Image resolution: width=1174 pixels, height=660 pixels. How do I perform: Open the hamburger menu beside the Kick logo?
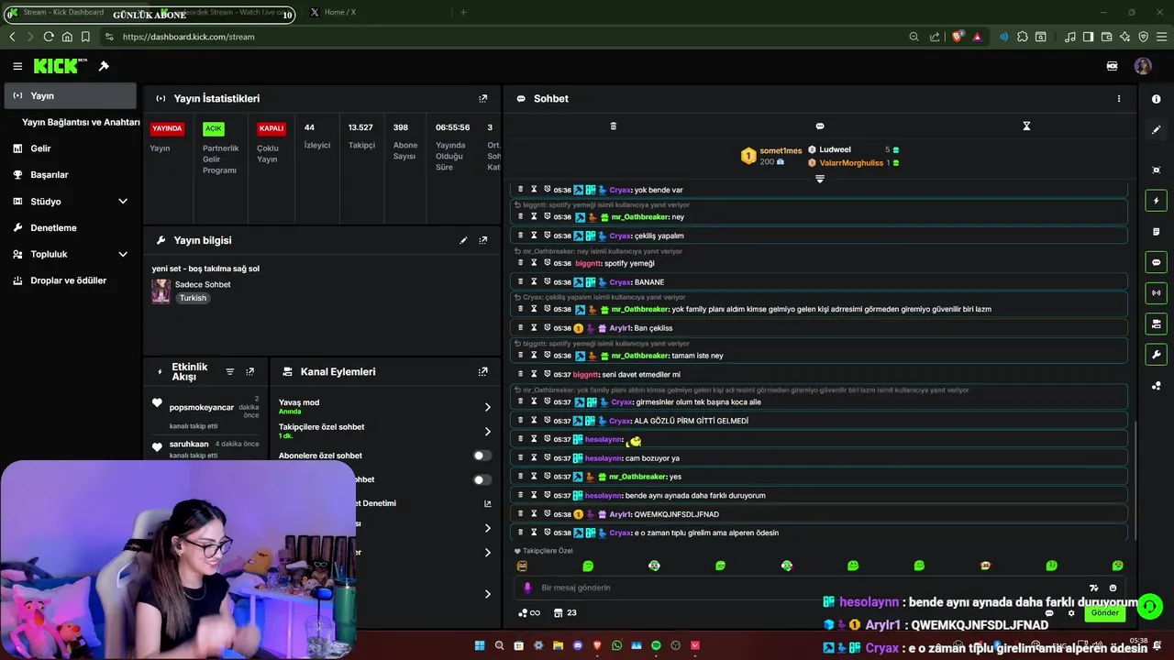(17, 66)
